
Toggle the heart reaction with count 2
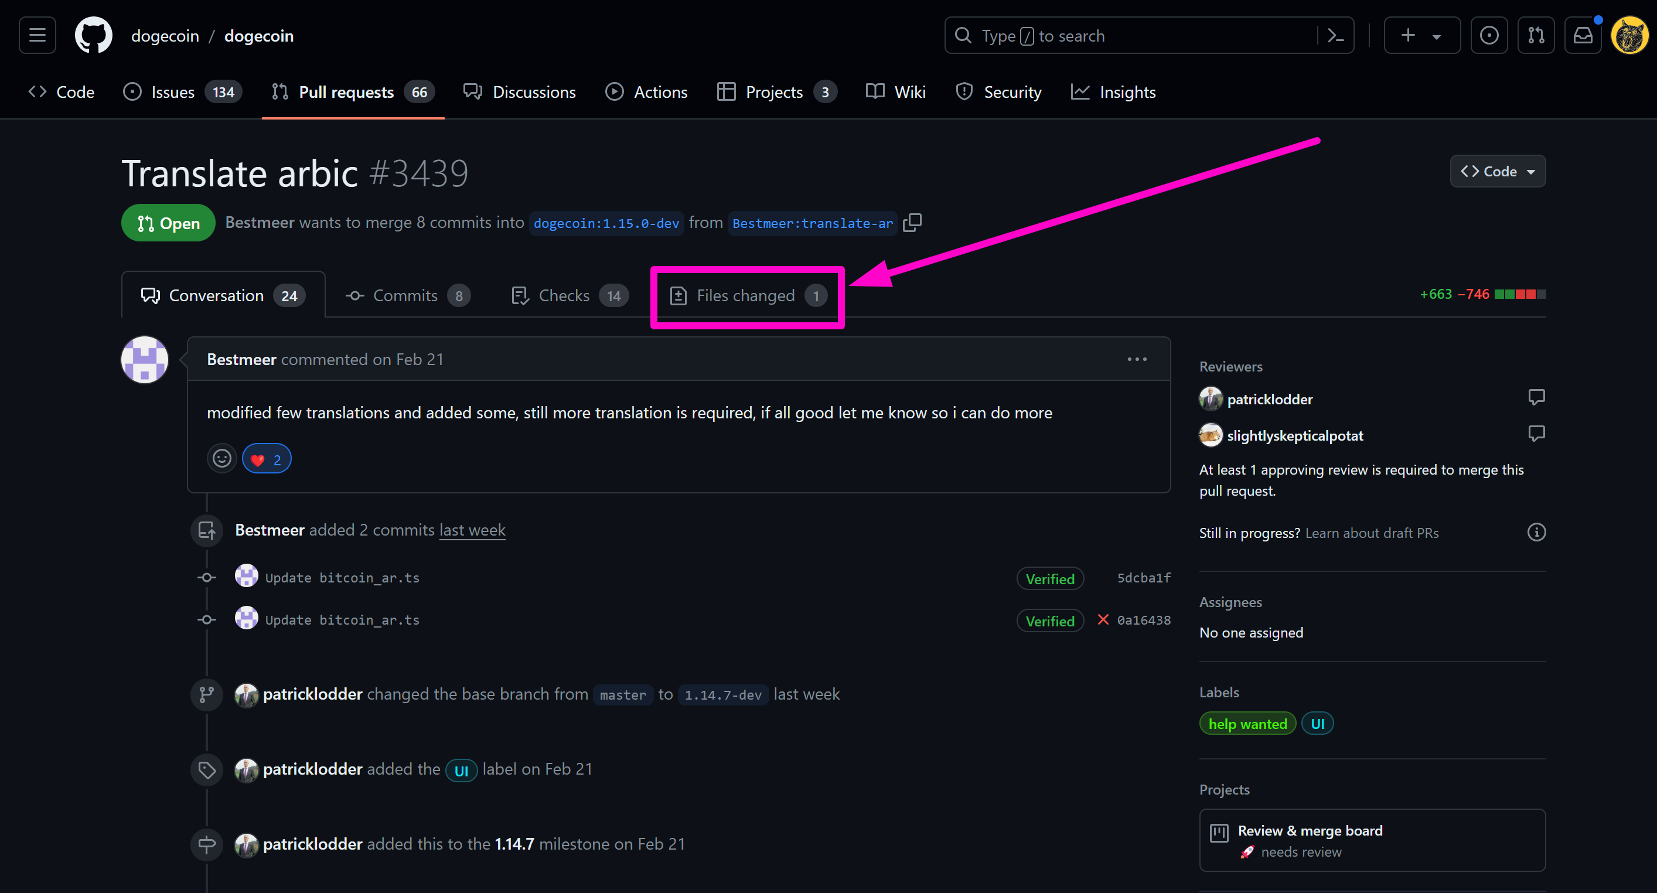(266, 459)
